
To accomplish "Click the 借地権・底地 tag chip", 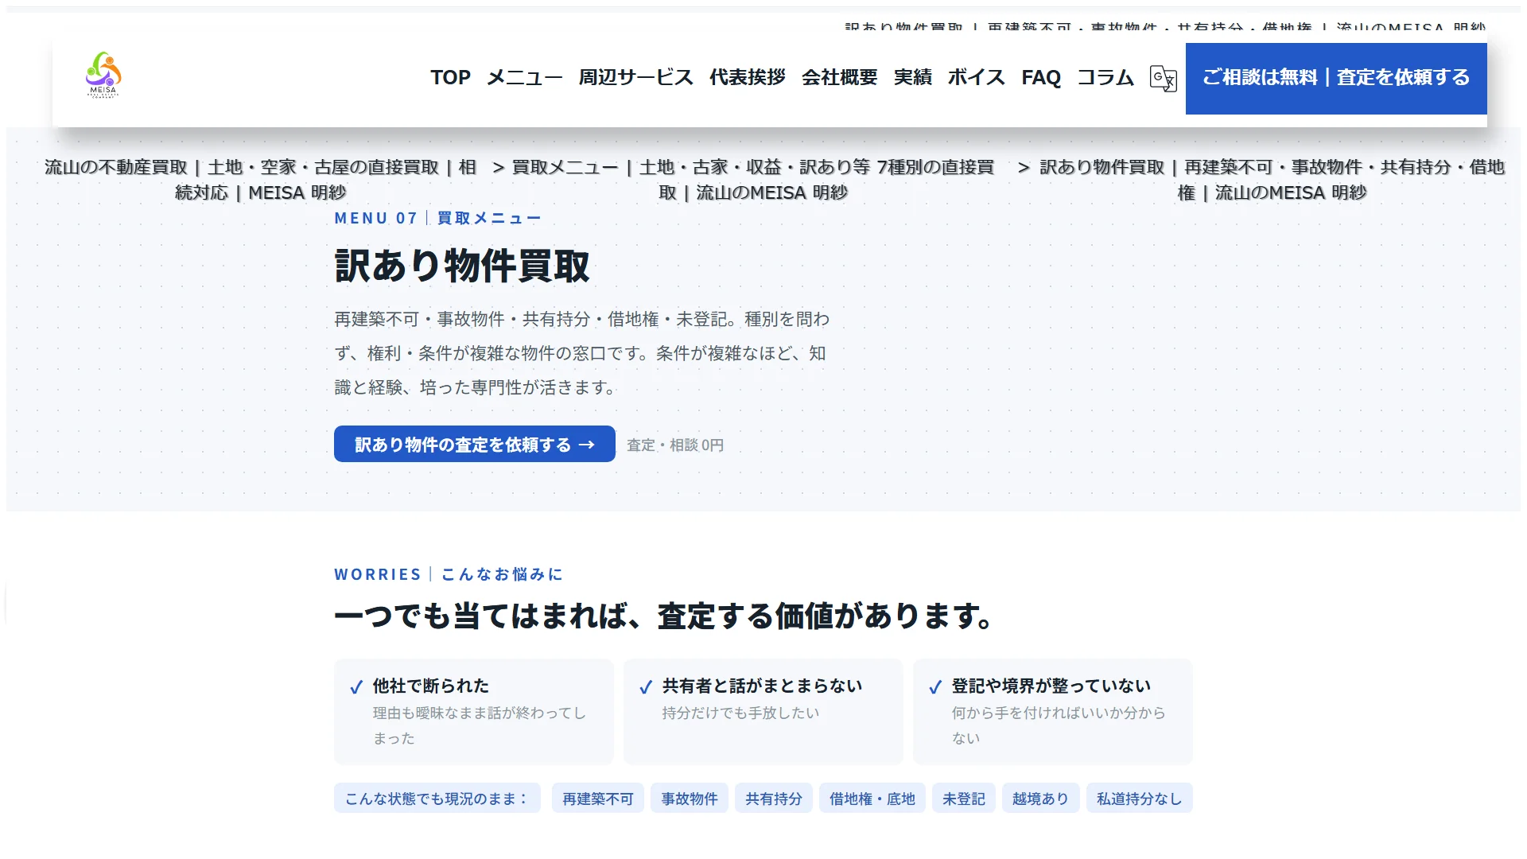I will point(872,798).
